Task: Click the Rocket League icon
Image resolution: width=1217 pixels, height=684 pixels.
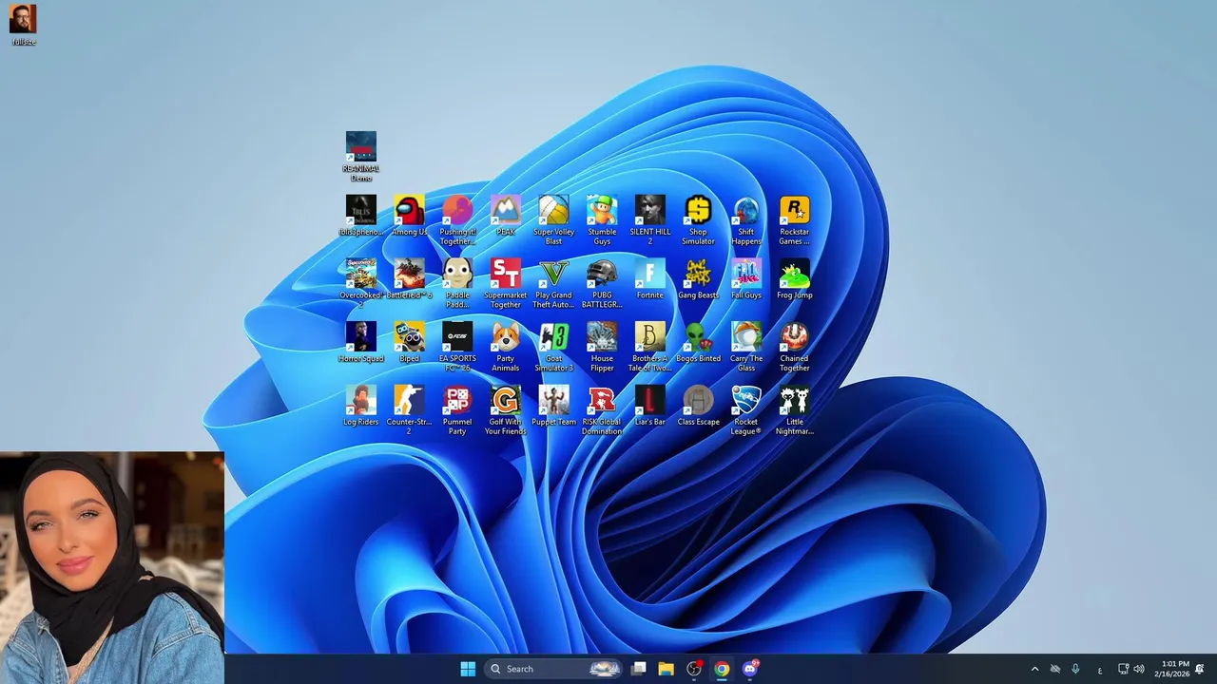Action: click(746, 410)
